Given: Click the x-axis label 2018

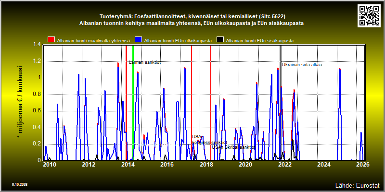Looking at the screenshot, I should click(206, 165).
